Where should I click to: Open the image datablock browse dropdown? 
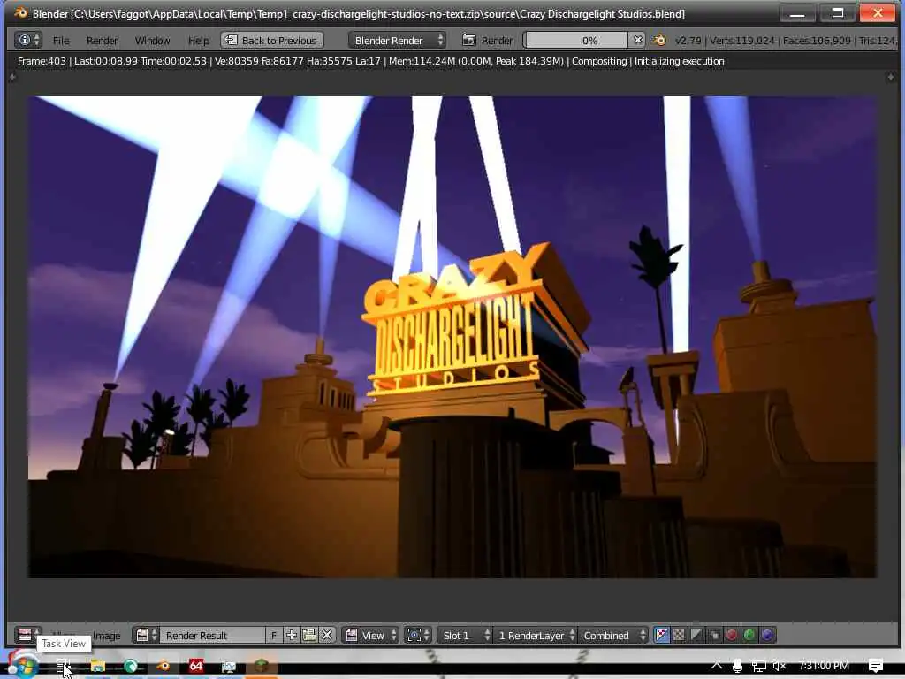(146, 635)
